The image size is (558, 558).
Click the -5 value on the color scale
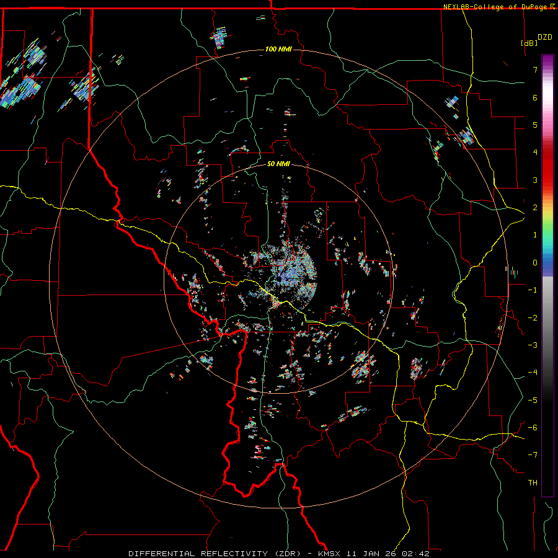pos(533,401)
